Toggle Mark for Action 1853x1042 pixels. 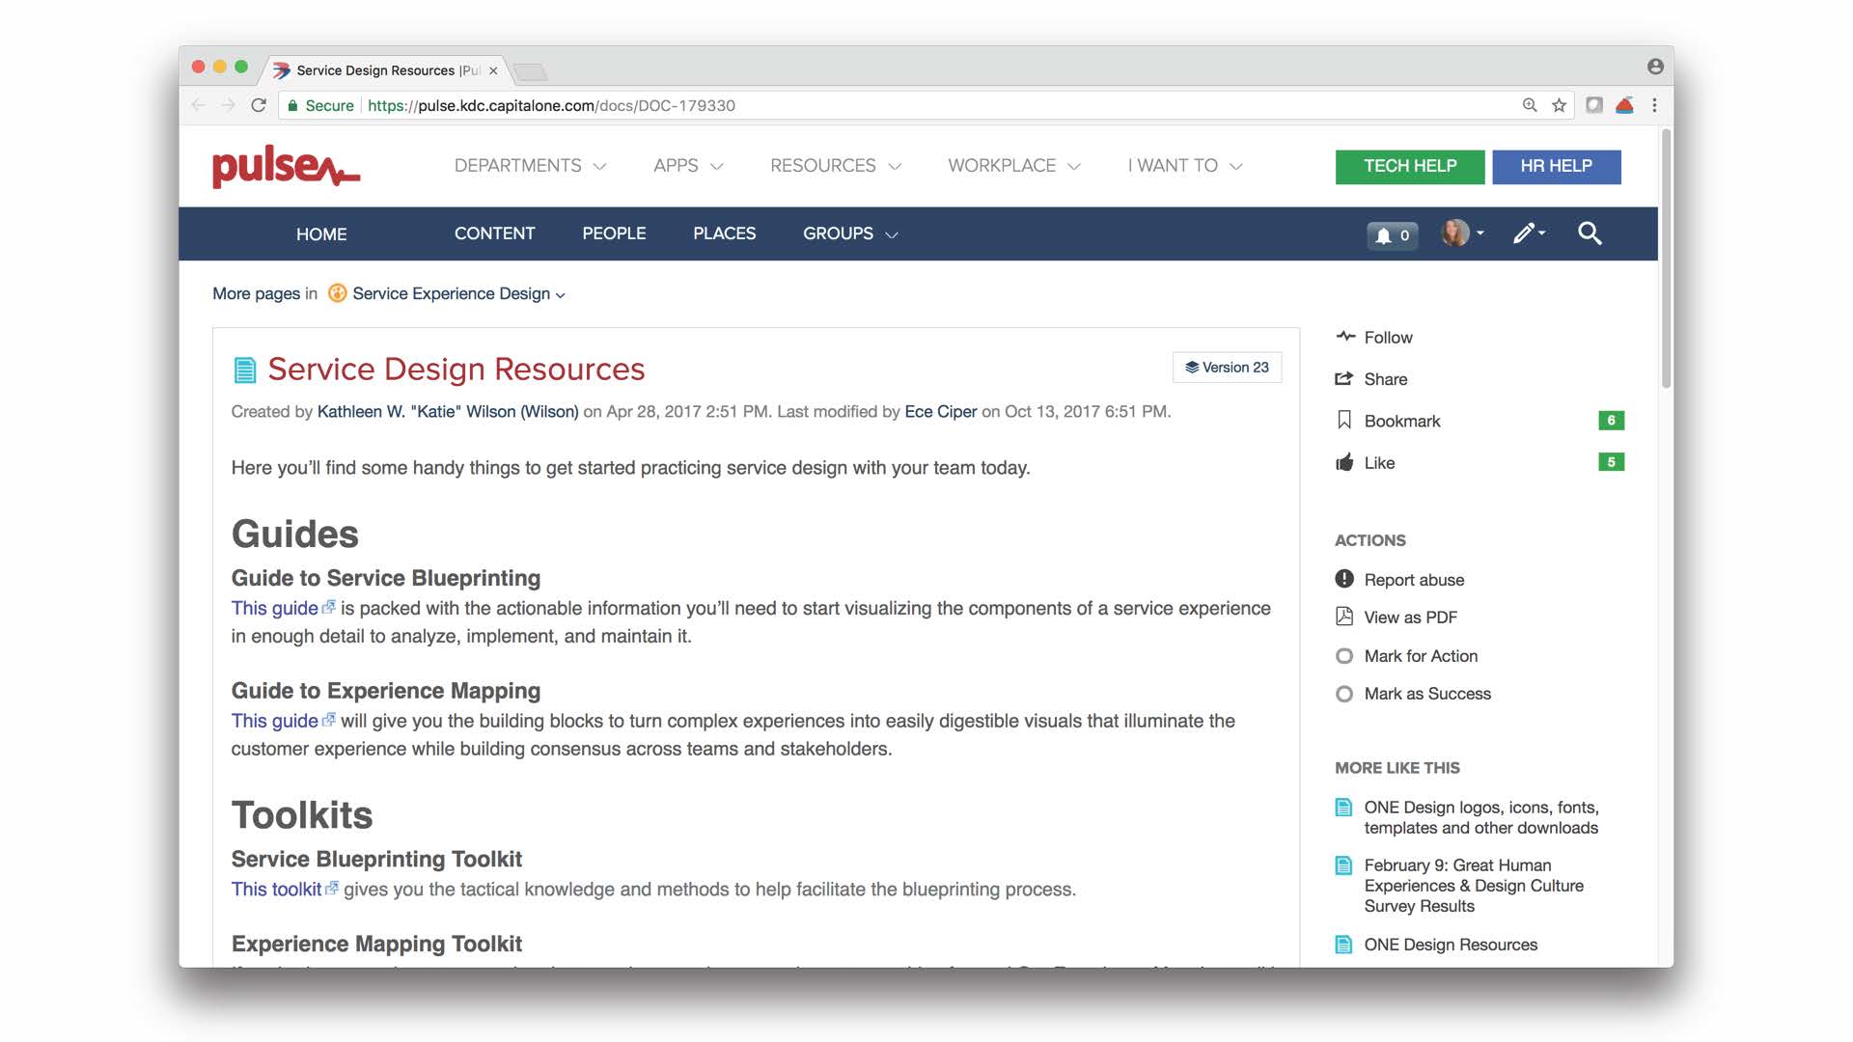pos(1343,656)
